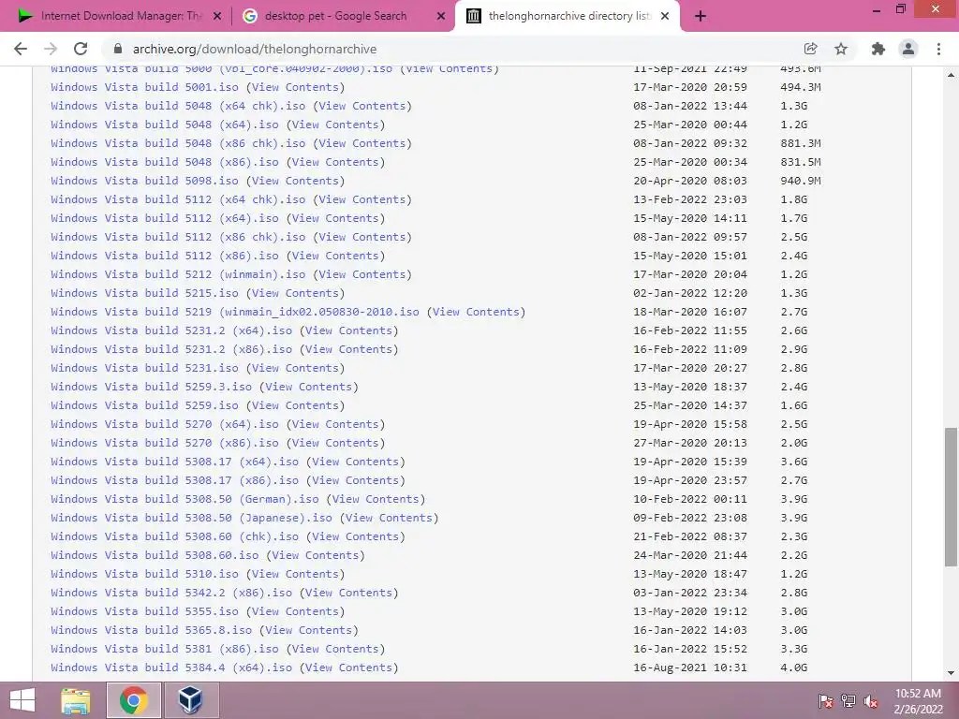Viewport: 959px width, 719px height.
Task: Click the muted volume tray icon
Action: pos(871,701)
